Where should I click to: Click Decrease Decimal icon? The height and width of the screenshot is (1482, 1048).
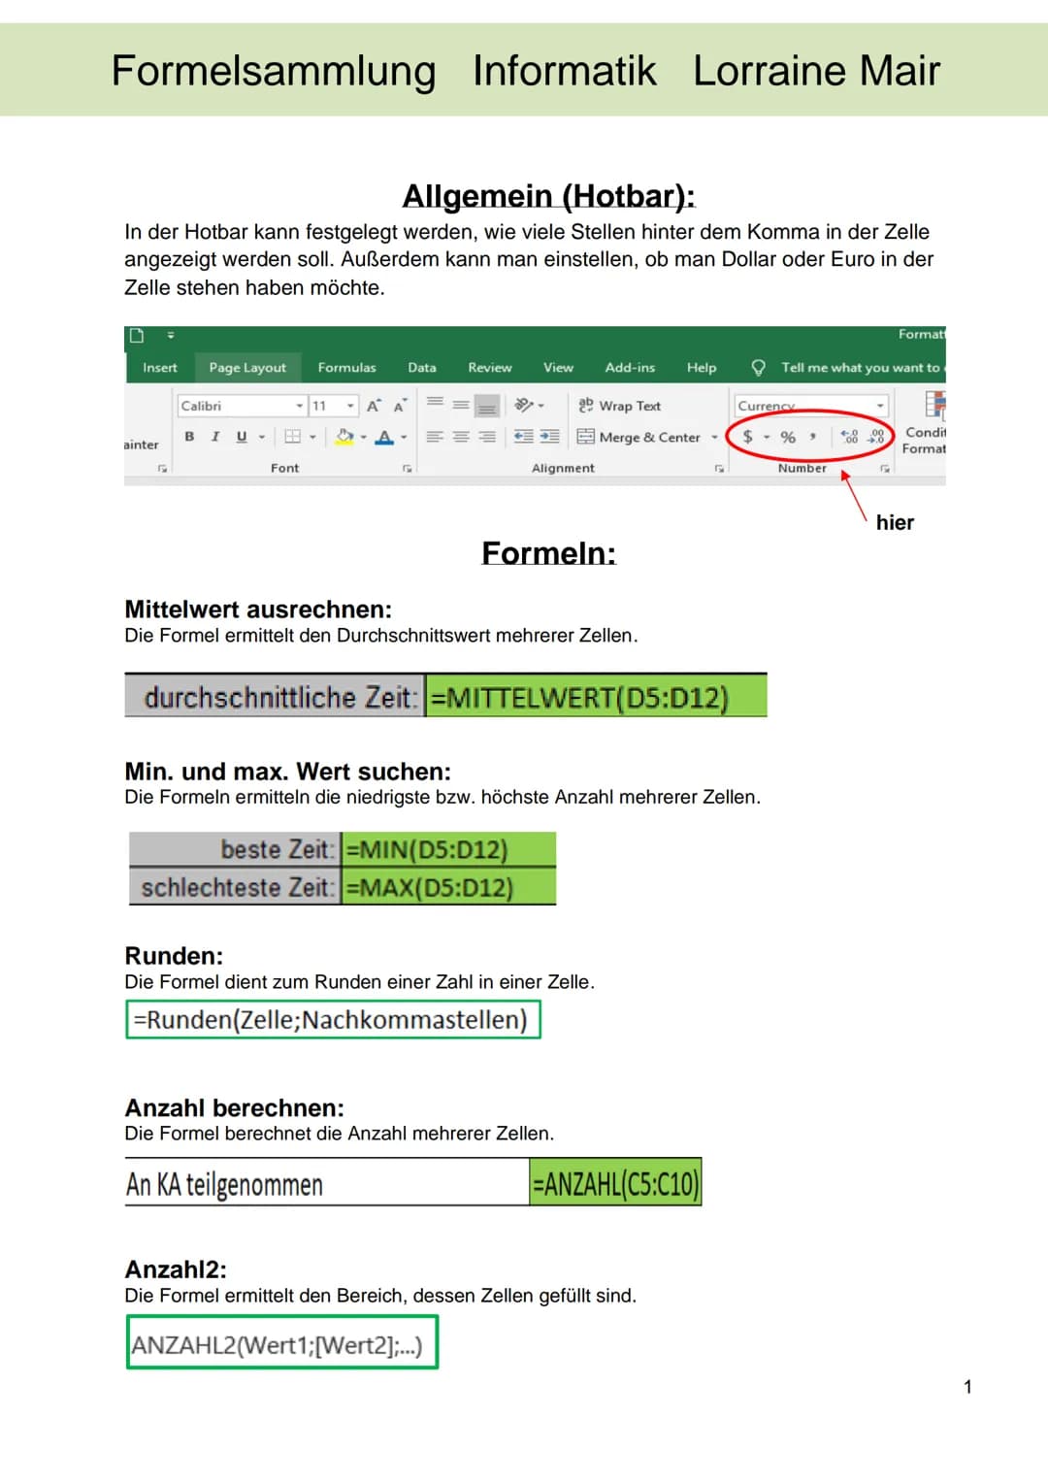(875, 437)
